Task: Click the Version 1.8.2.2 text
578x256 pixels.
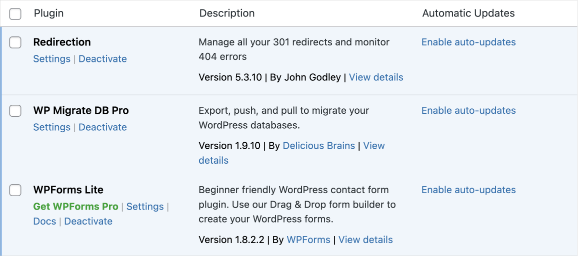Action: (231, 240)
